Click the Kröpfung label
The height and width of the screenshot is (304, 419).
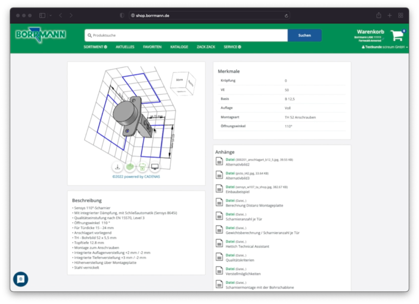[228, 80]
